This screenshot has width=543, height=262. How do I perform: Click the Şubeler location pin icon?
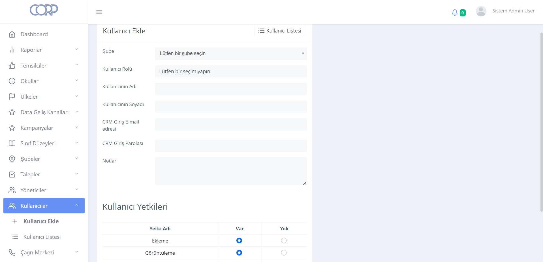tap(12, 159)
